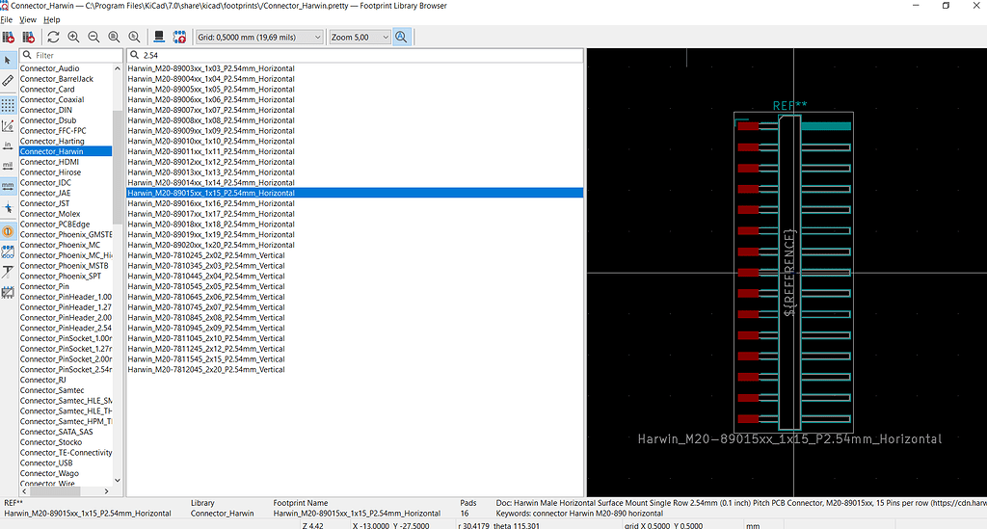
Task: Open the Zoom level dropdown
Action: [x=360, y=37]
